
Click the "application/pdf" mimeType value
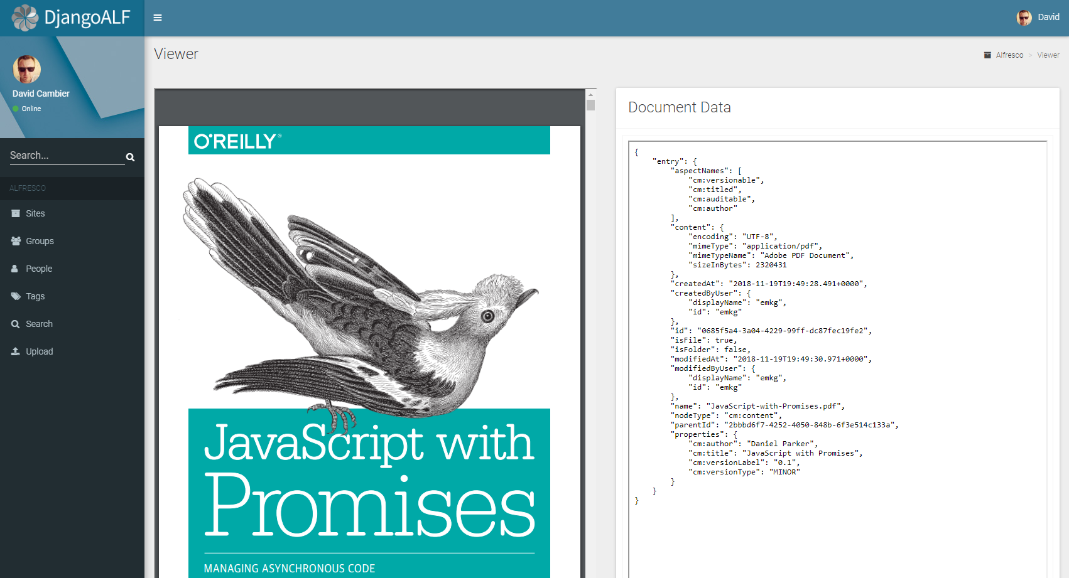pyautogui.click(x=782, y=246)
